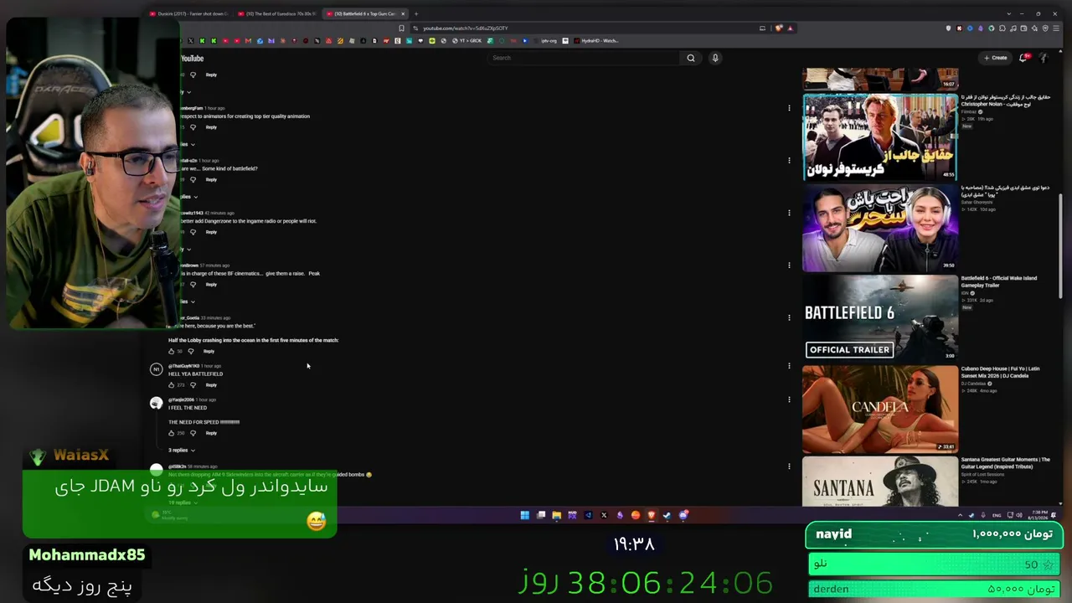
Task: Show hidden system tray icons
Action: click(x=960, y=515)
